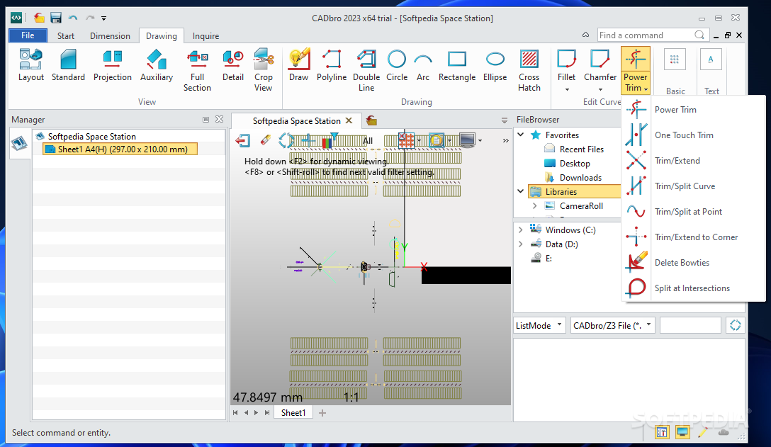Screen dimensions: 771x447
Task: Open the Power Trim dropdown arrow
Action: click(x=646, y=89)
